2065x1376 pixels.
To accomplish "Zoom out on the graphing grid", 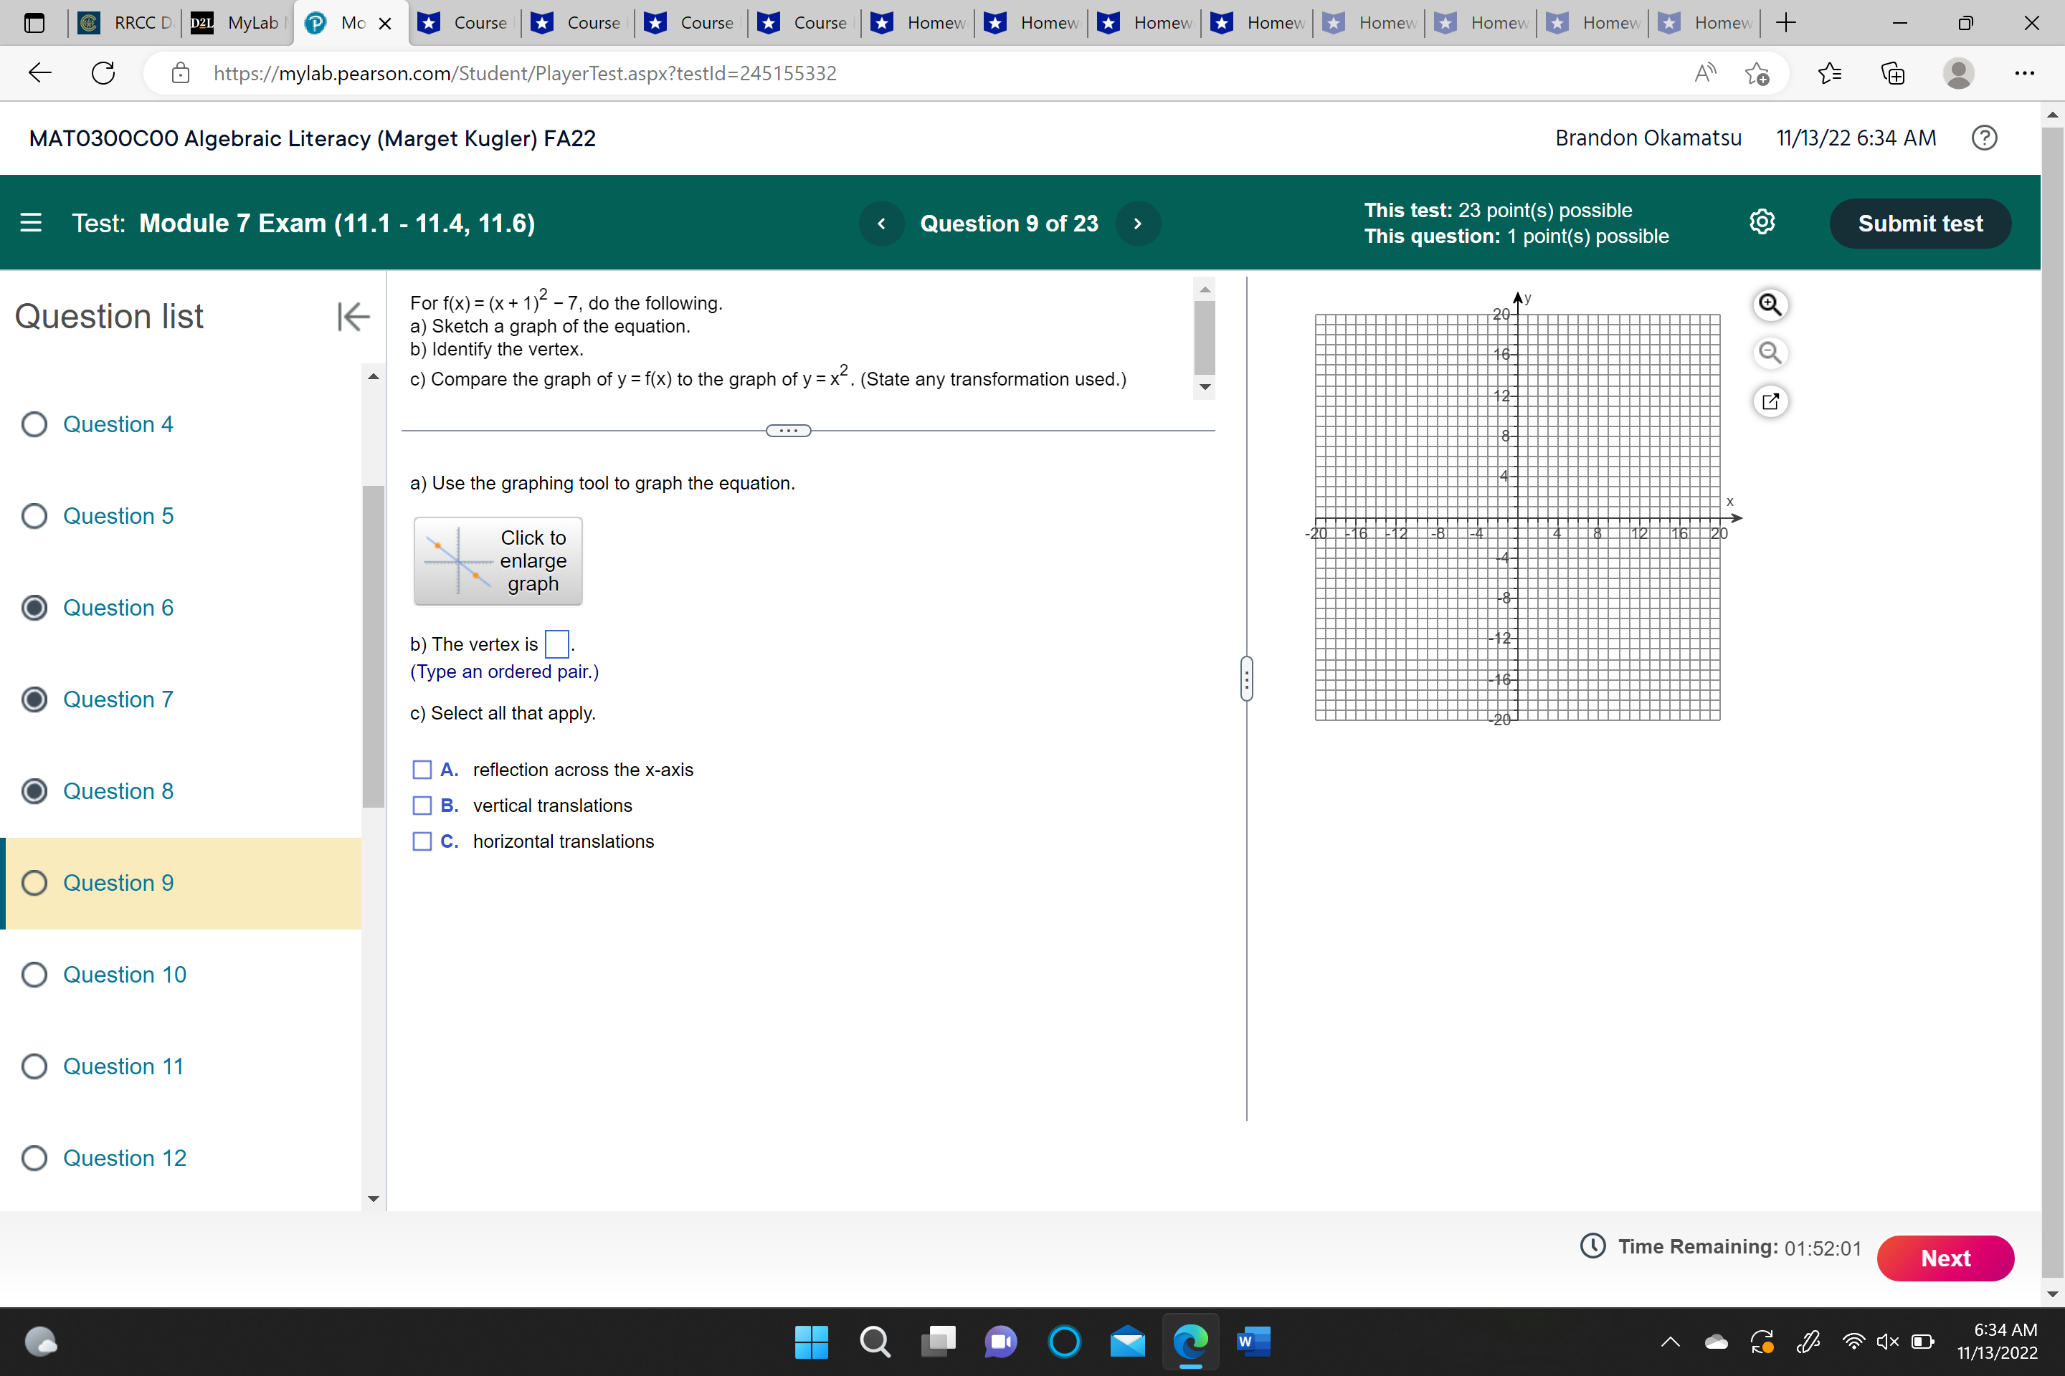I will 1770,353.
